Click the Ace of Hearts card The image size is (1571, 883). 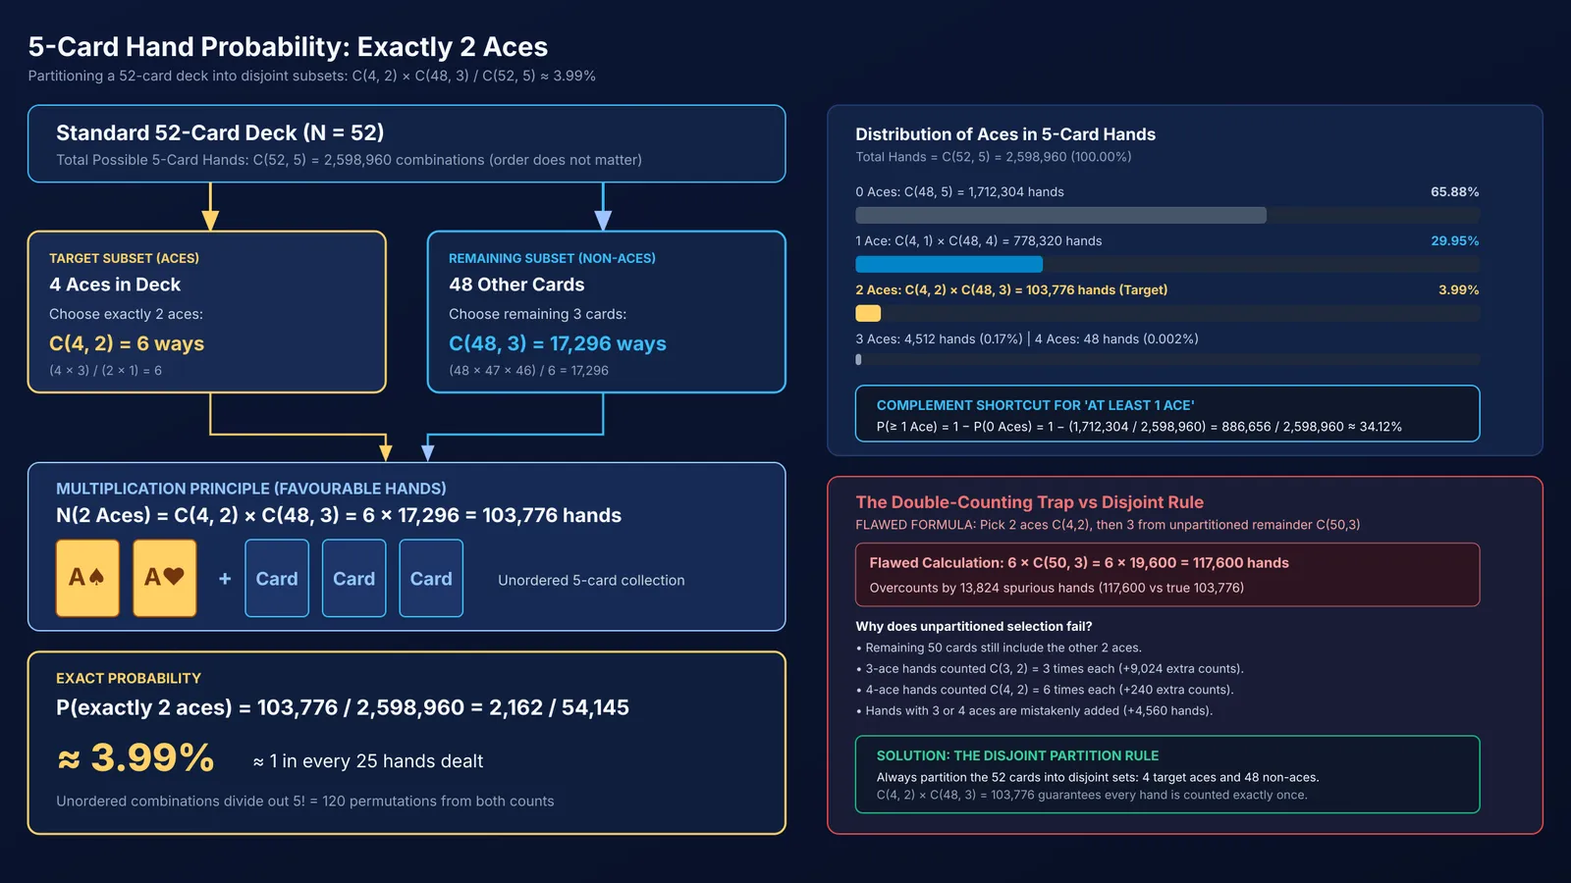pyautogui.click(x=165, y=578)
